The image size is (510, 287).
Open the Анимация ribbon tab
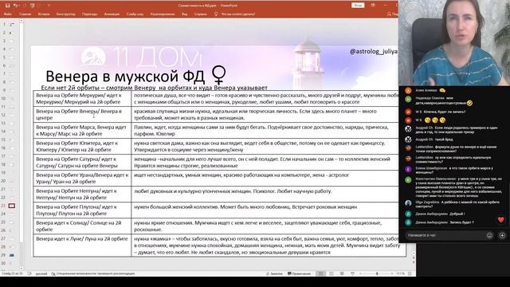pyautogui.click(x=112, y=14)
